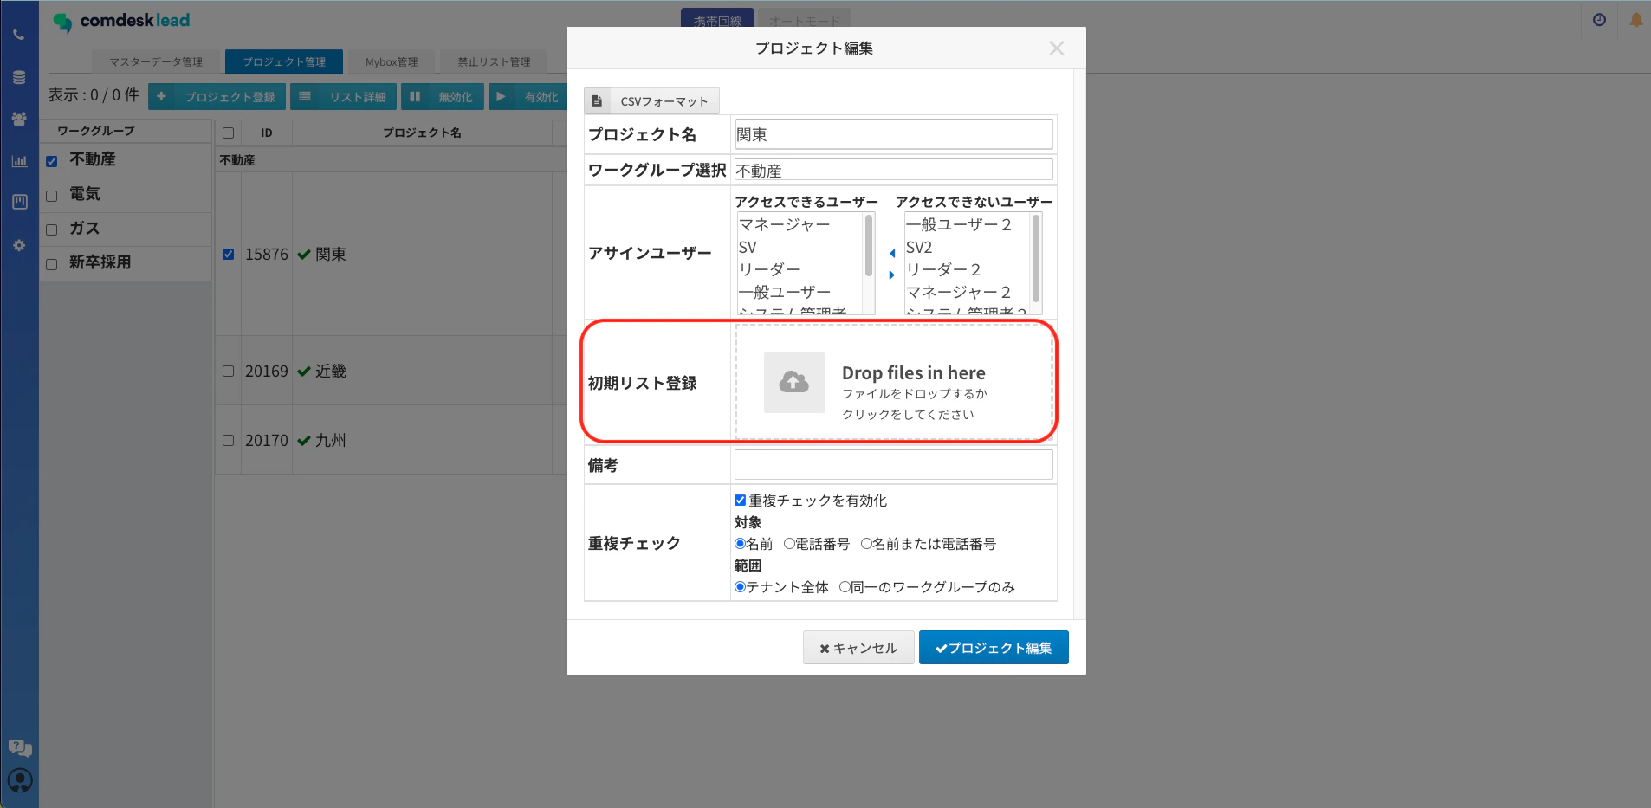The width and height of the screenshot is (1651, 808).
Task: Click the Drop files in here area
Action: pyautogui.click(x=894, y=382)
